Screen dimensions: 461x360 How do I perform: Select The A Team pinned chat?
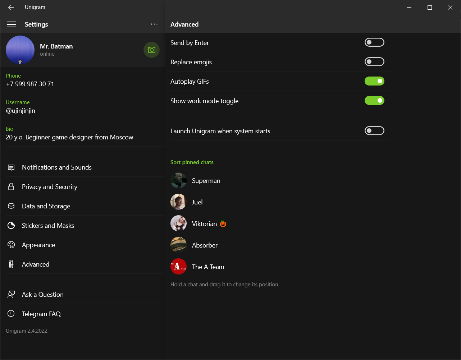(x=280, y=267)
